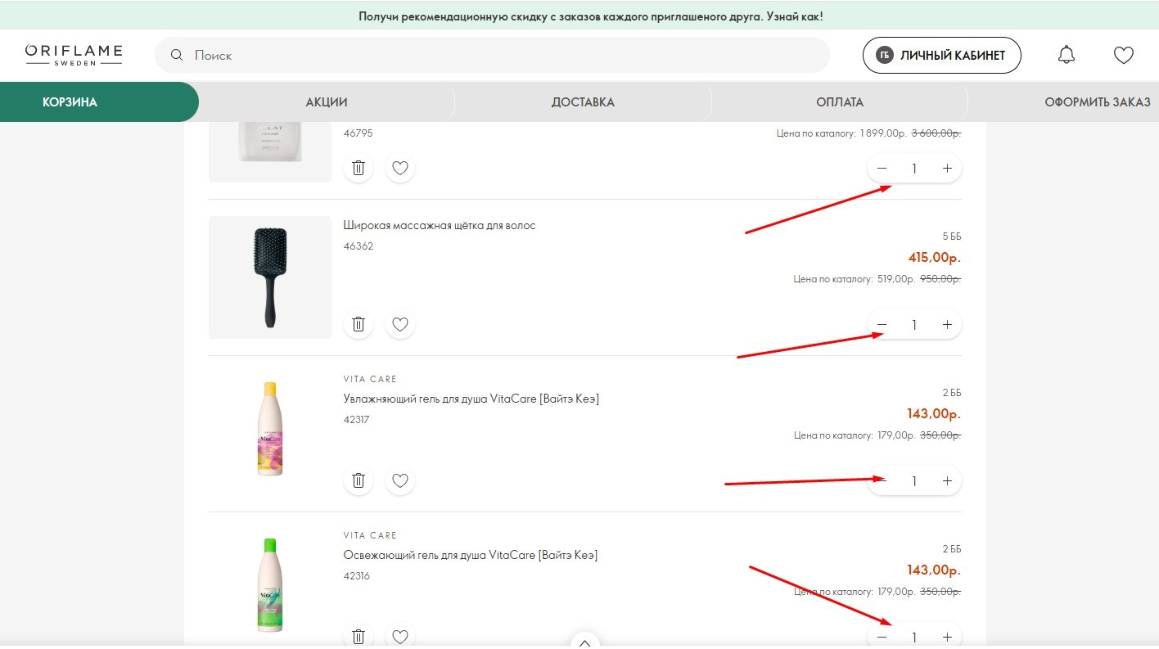This screenshot has width=1159, height=649.
Task: Click the price 415,00р.
Action: pyautogui.click(x=934, y=258)
